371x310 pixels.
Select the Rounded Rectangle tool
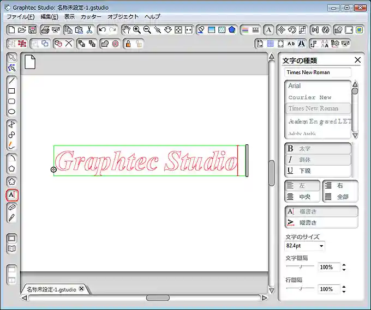[x=11, y=101]
